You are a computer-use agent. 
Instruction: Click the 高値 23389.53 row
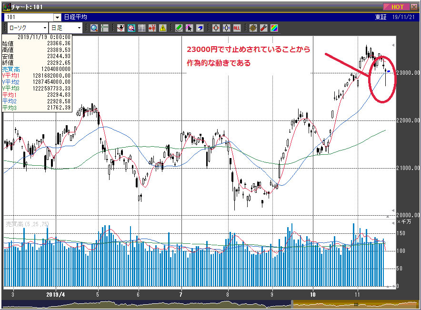pos(37,50)
